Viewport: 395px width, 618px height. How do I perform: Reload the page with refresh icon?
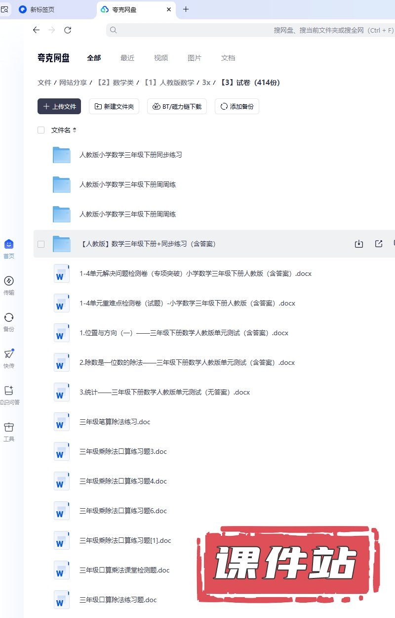68,30
